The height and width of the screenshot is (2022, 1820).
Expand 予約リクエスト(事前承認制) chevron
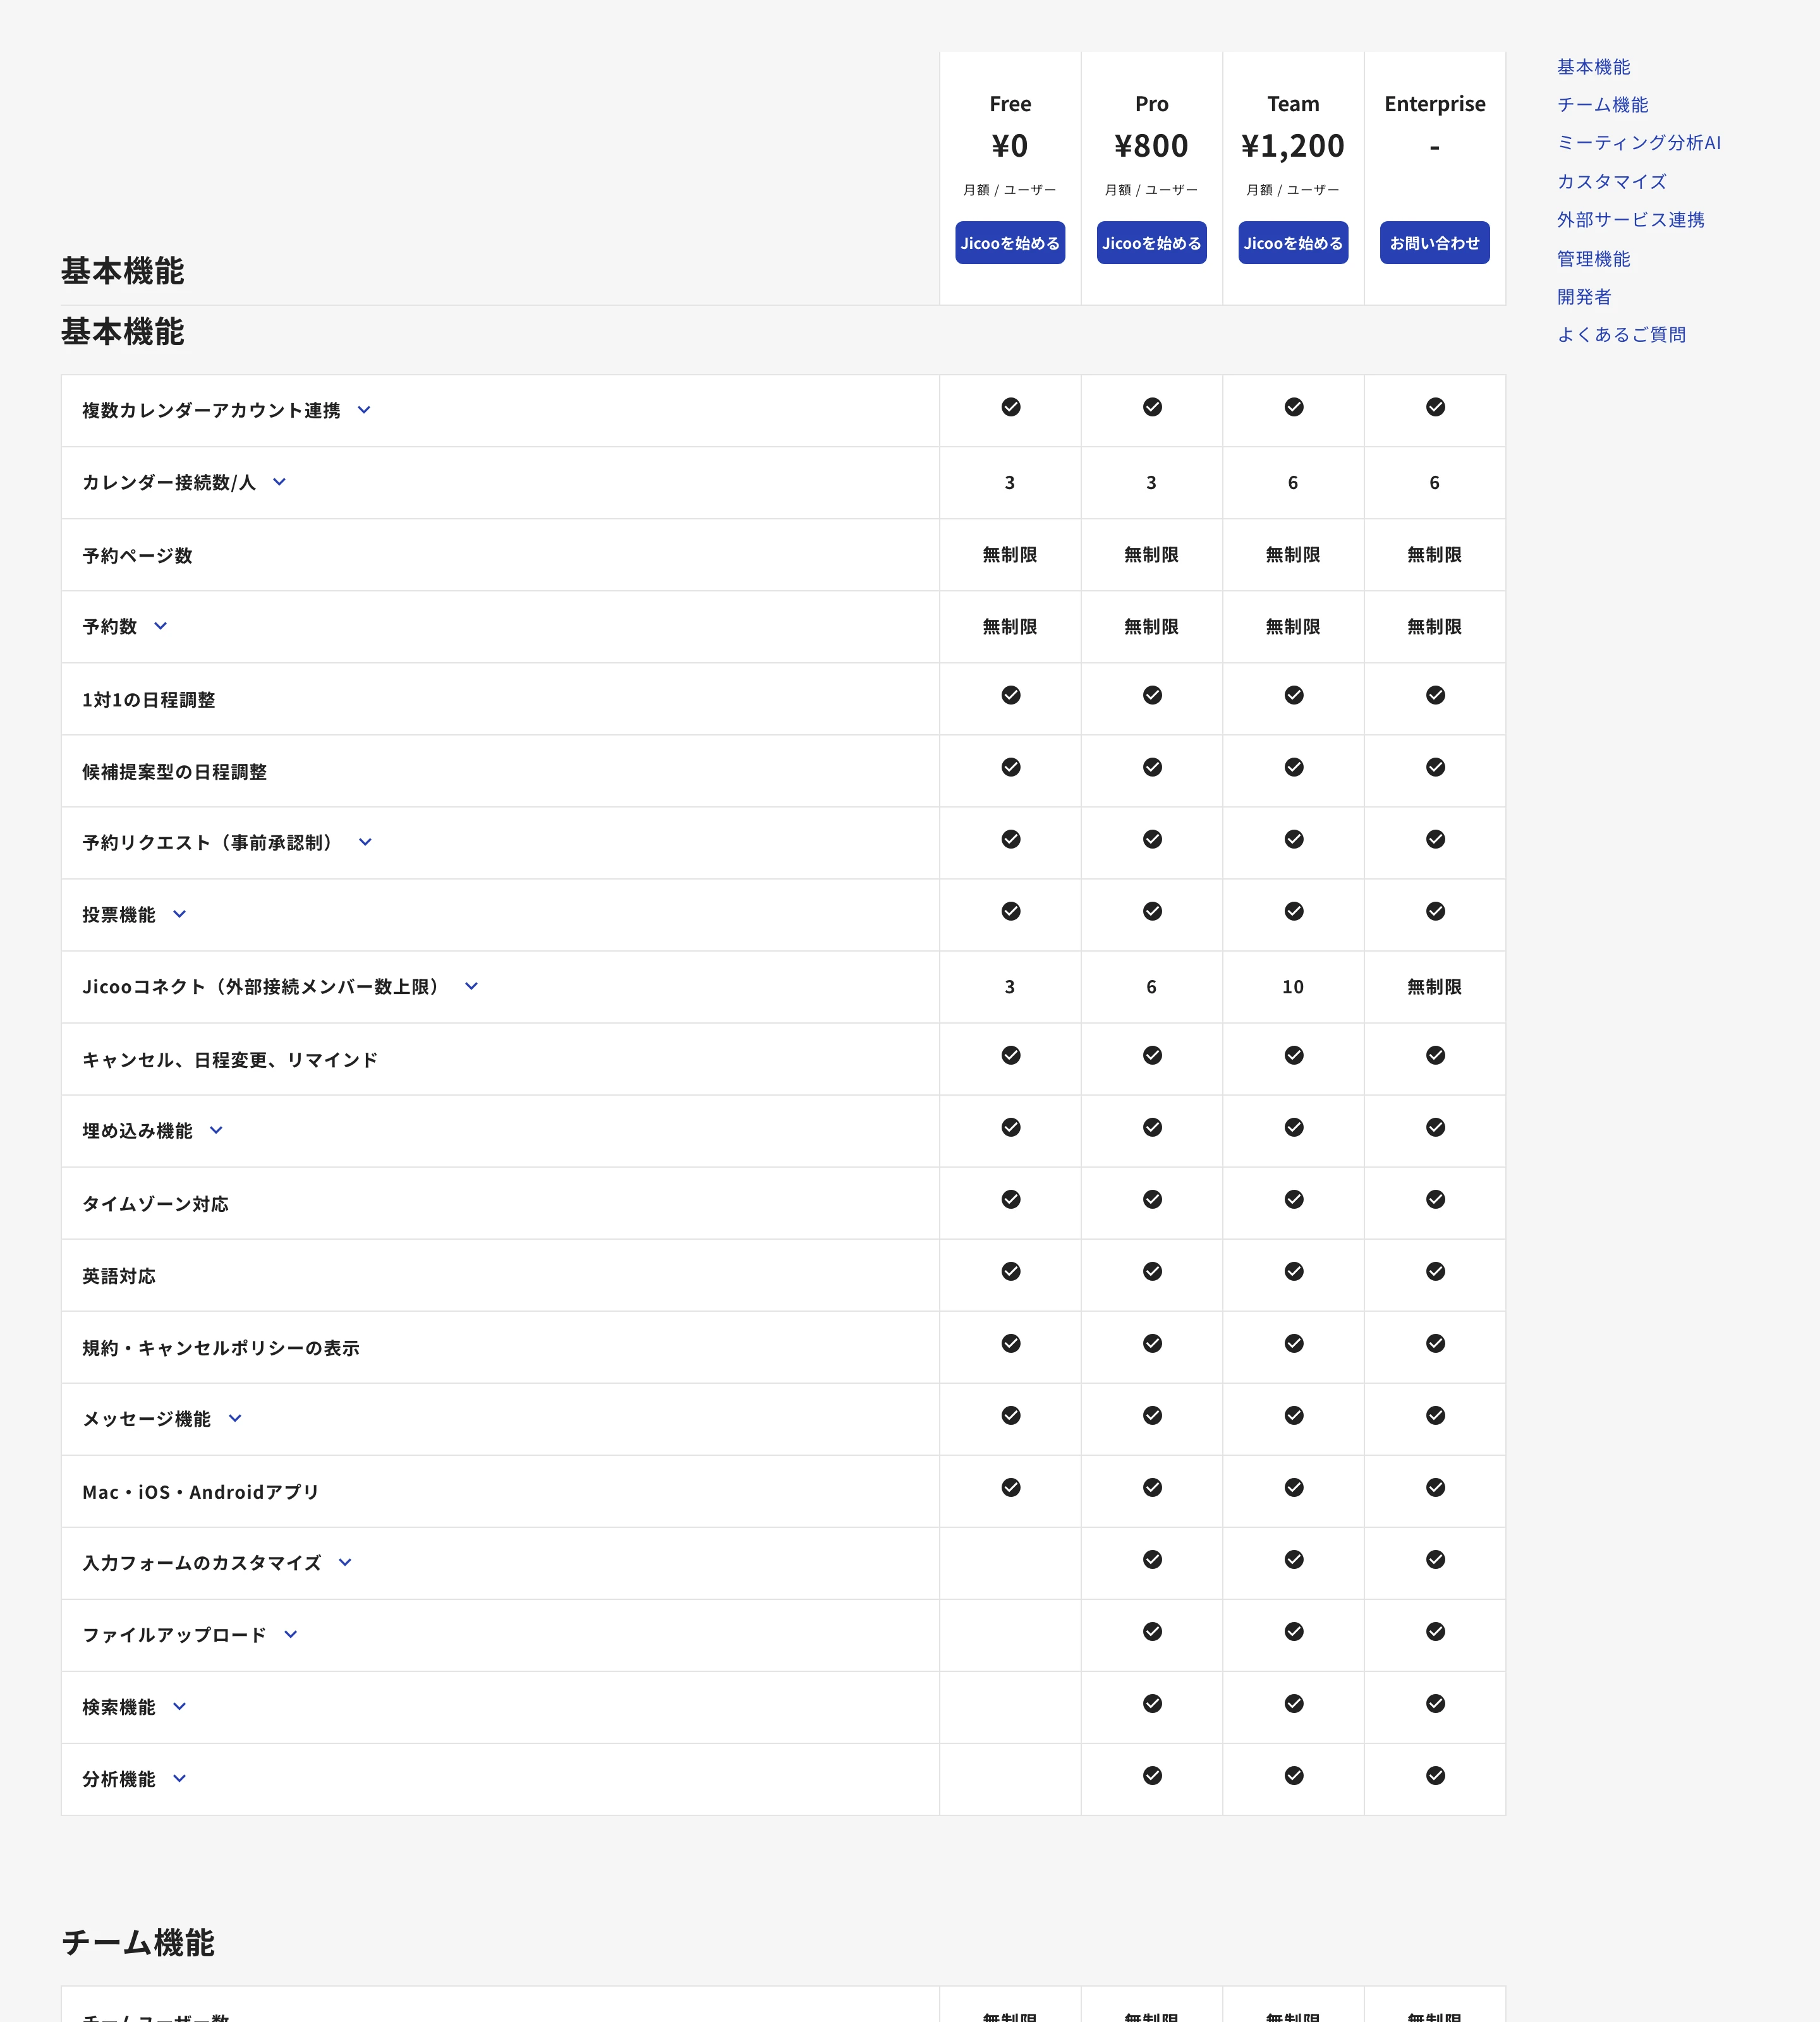click(365, 842)
